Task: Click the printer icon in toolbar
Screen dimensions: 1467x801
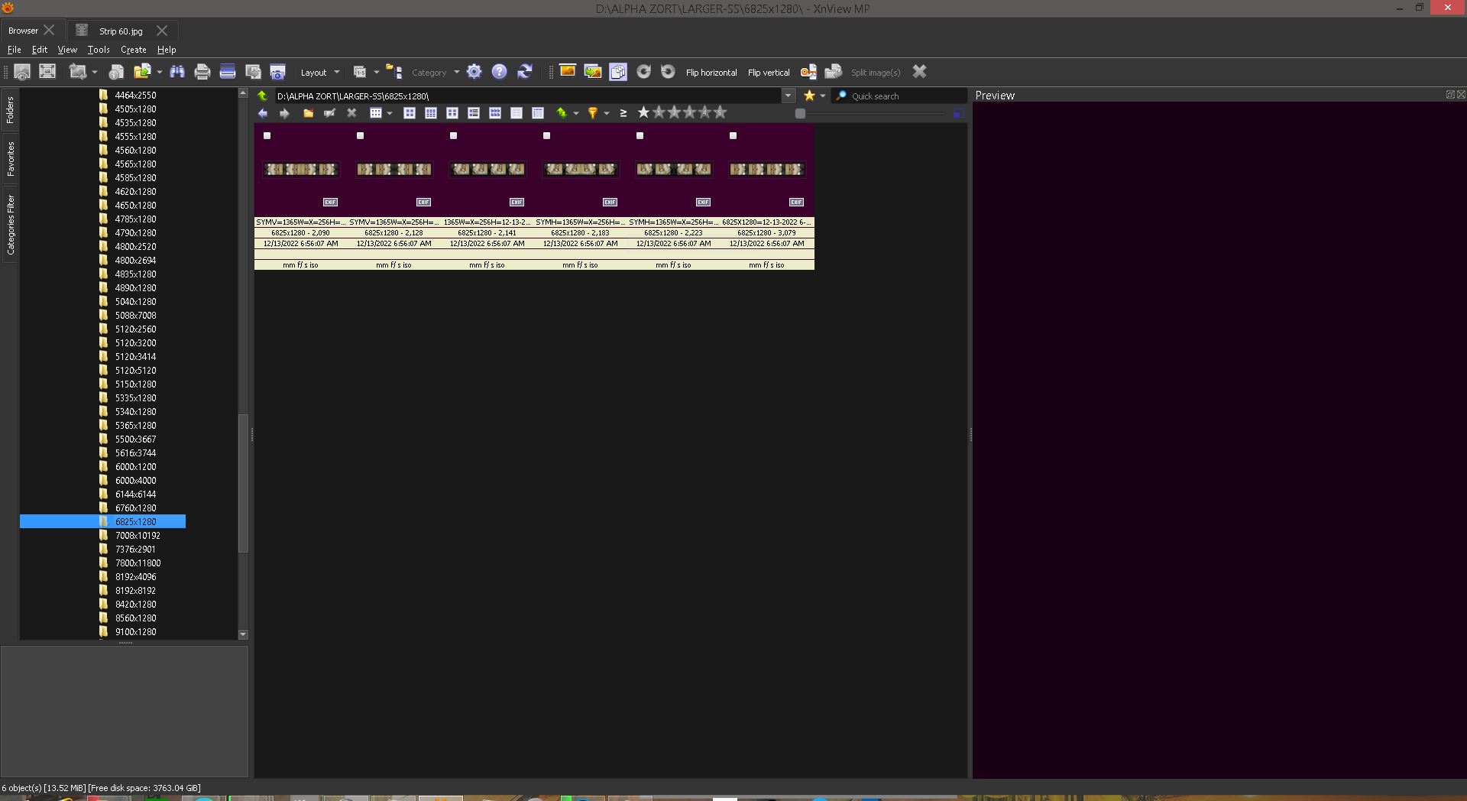Action: (202, 72)
